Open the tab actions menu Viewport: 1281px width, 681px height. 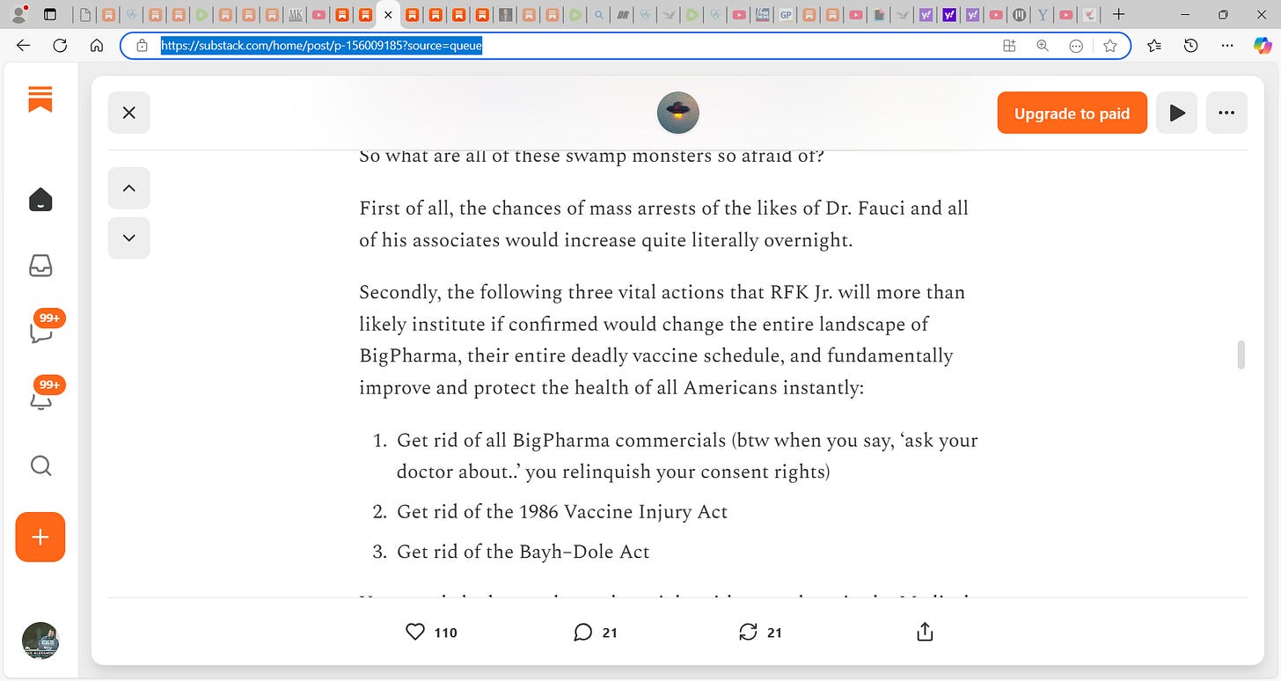pyautogui.click(x=49, y=14)
